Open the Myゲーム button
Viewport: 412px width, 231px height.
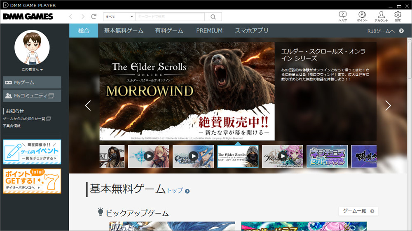32,82
